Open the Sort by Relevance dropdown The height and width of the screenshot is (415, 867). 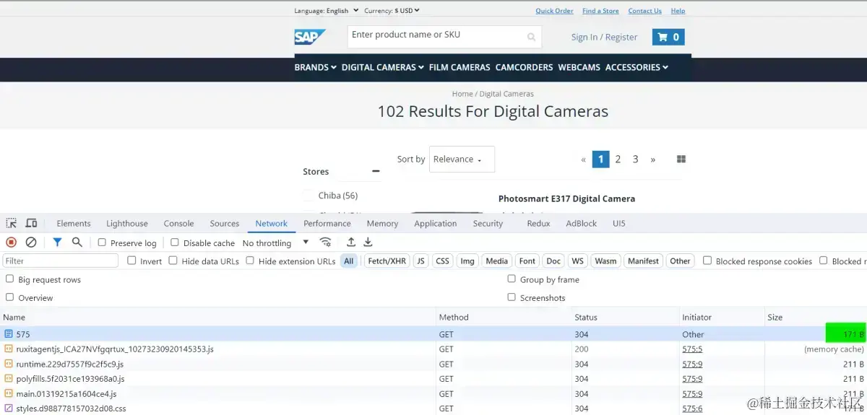pos(462,160)
